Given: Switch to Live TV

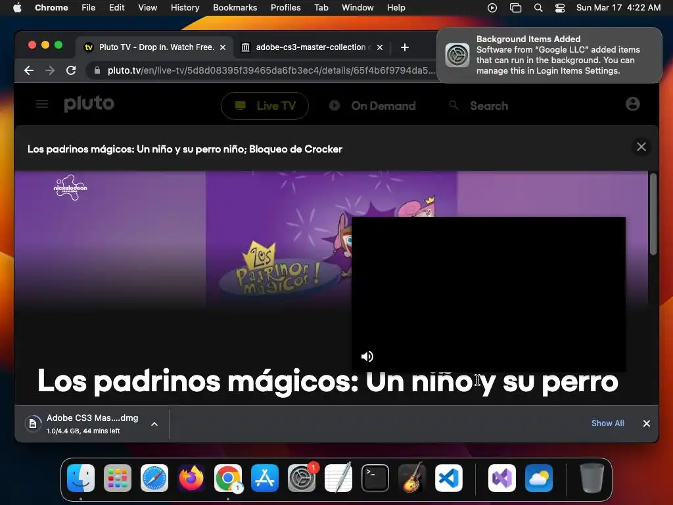Looking at the screenshot, I should click(265, 106).
